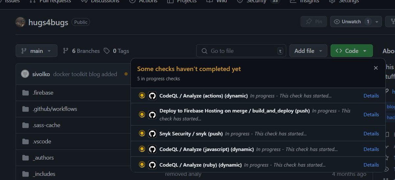
Task: Click GitHub logo on CodeQL Analyze (javascript) row
Action: coord(152,149)
